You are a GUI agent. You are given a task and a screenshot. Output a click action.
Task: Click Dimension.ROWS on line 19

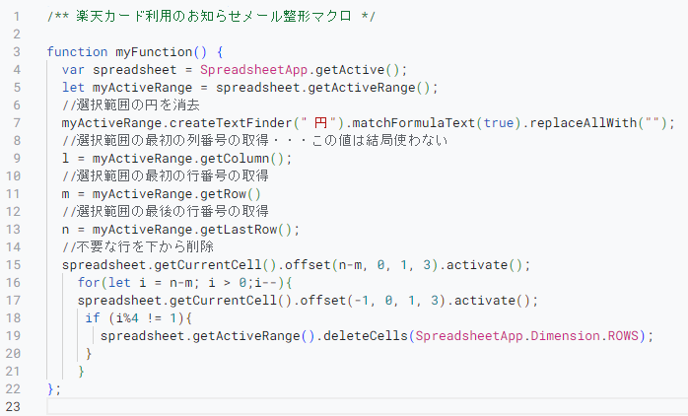(x=585, y=336)
